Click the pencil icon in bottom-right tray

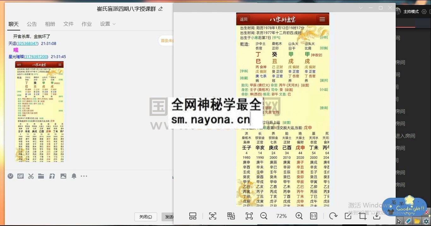(408, 222)
